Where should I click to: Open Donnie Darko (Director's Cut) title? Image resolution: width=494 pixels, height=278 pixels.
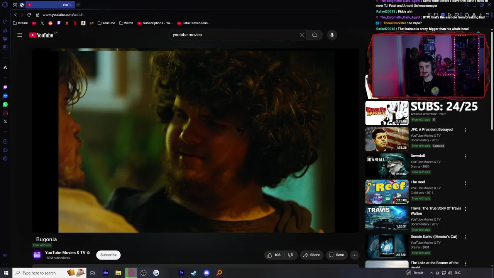(434, 237)
